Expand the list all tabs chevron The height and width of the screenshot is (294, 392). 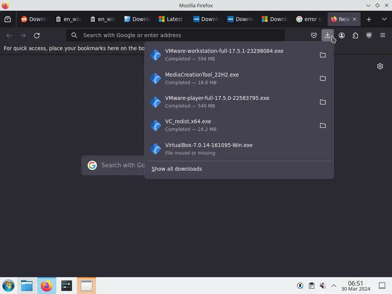pyautogui.click(x=384, y=19)
